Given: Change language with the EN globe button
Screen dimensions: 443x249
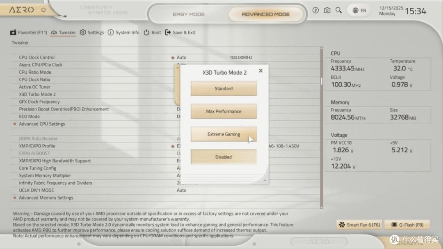Looking at the screenshot, I should point(359,11).
